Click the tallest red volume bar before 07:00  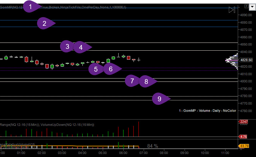(139, 129)
